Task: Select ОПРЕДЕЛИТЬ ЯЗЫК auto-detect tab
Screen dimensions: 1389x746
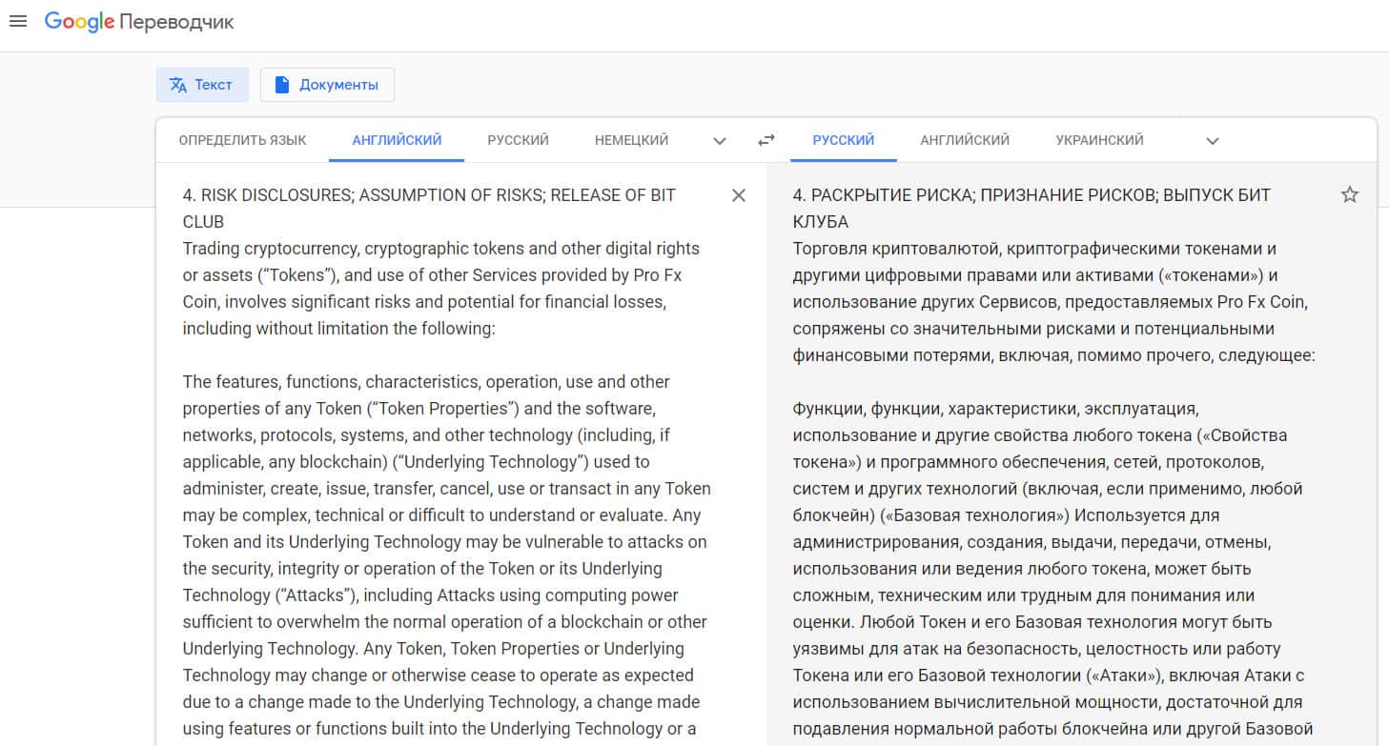Action: point(242,140)
